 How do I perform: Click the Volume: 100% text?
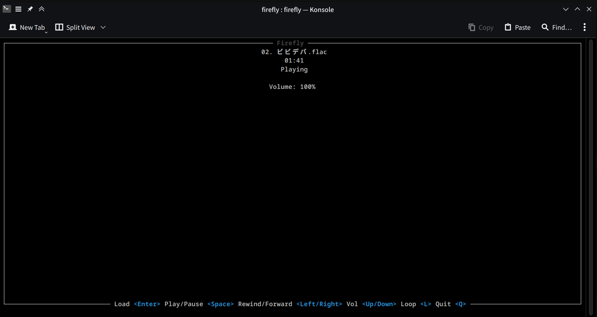coord(292,87)
